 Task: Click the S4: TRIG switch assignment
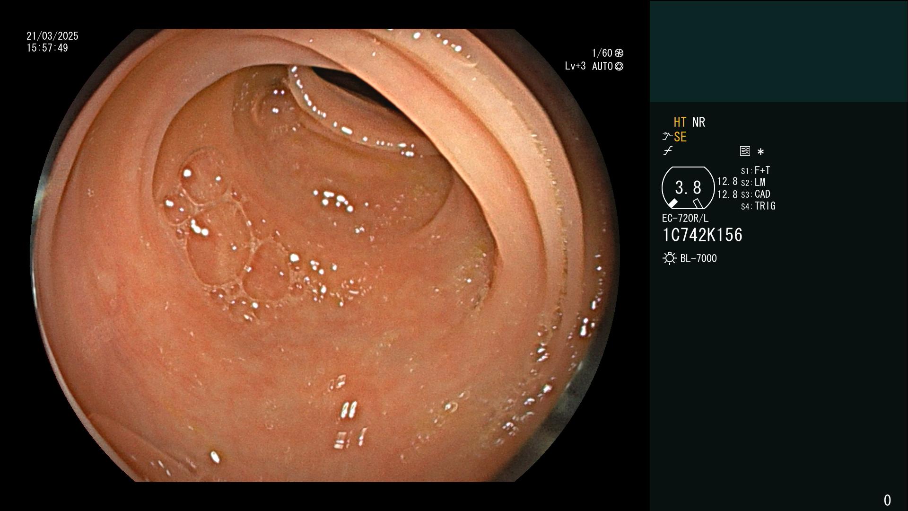[758, 206]
